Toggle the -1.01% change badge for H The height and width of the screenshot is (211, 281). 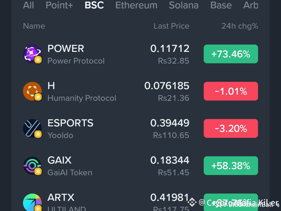tap(231, 91)
